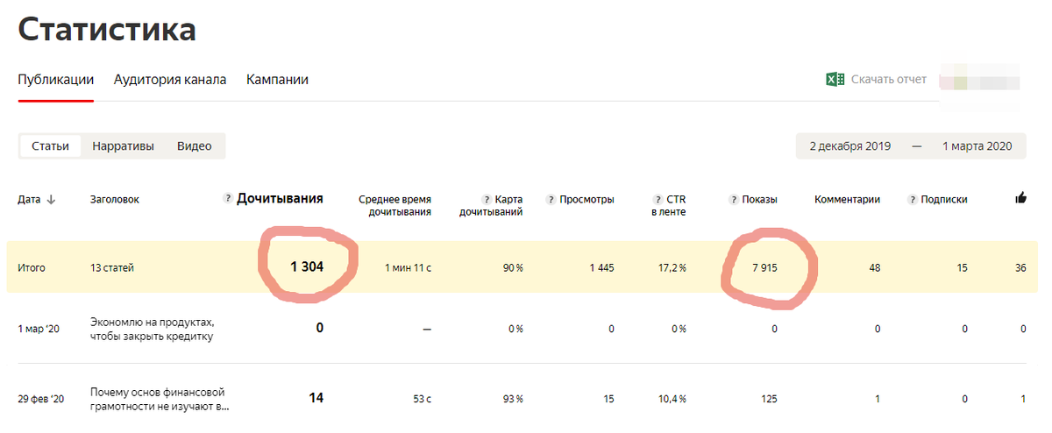Screen dimensions: 1052x433
Task: Click the 13 статей total cell
Action: (112, 268)
